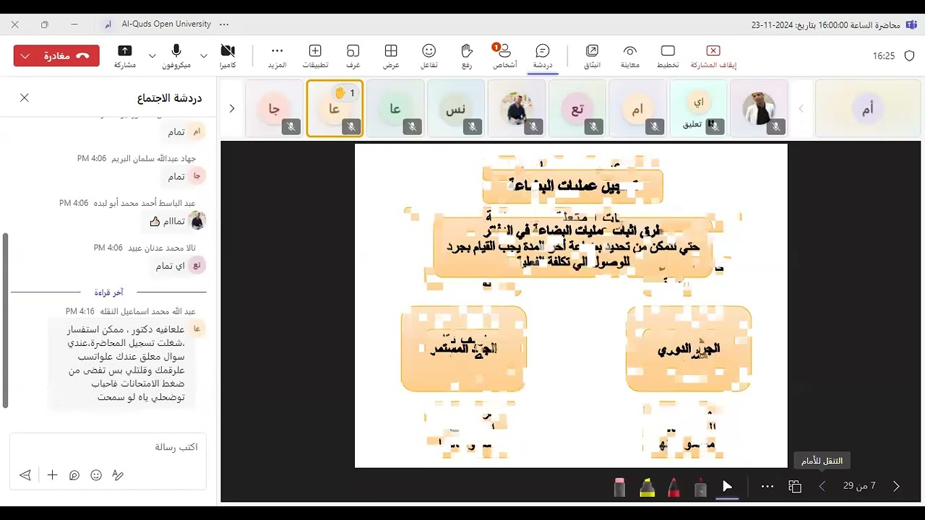Viewport: 925px width, 520px height.
Task: Click the آخر قراءة last read marker
Action: click(108, 292)
